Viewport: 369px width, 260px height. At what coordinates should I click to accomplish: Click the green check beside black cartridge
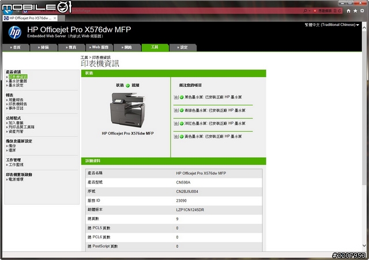(x=182, y=97)
